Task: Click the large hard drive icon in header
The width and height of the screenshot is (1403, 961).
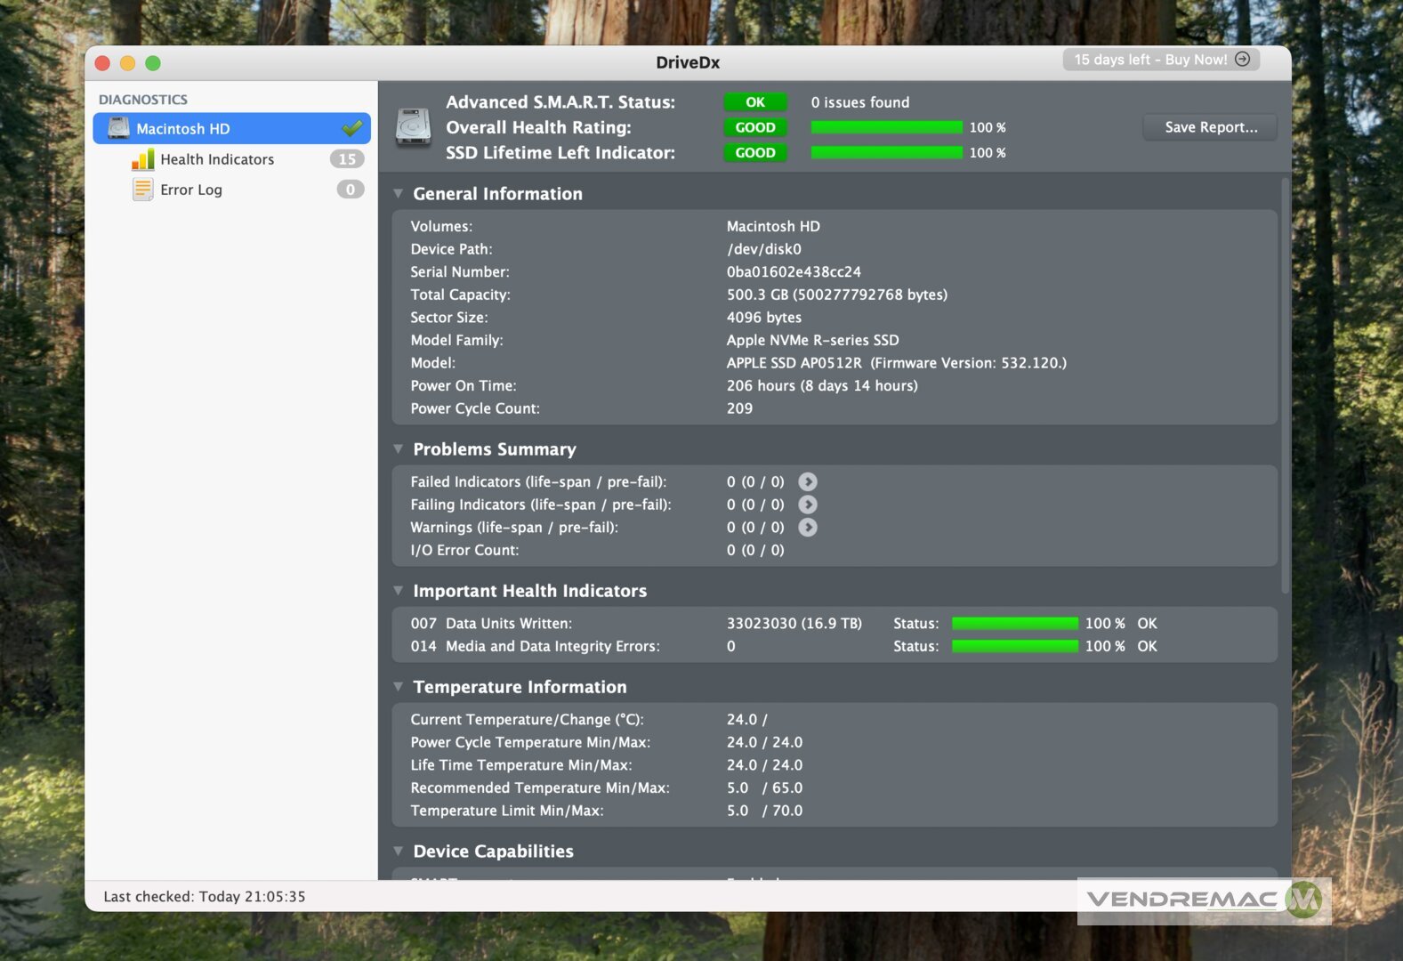Action: [x=413, y=127]
